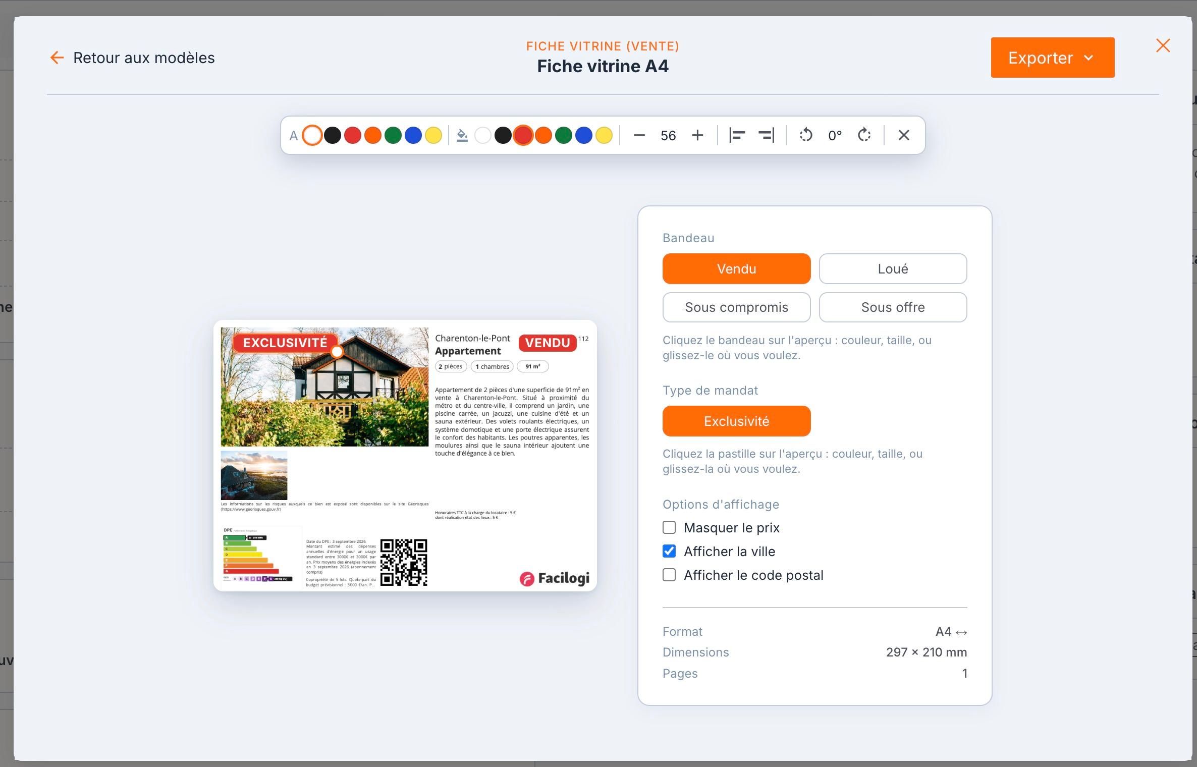Click the text color A icon
The image size is (1197, 767).
293,136
